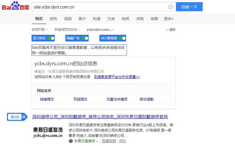The image size is (235, 146).
Task: Switch to the 文库 tab
Action: [111, 19]
